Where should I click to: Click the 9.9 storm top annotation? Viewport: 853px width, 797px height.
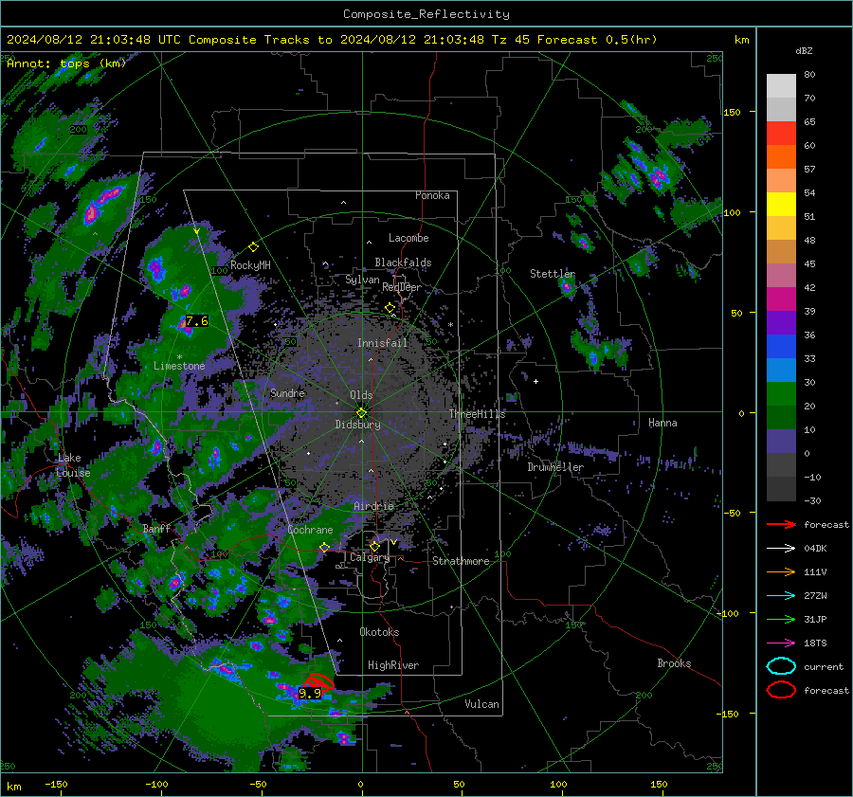pyautogui.click(x=310, y=693)
